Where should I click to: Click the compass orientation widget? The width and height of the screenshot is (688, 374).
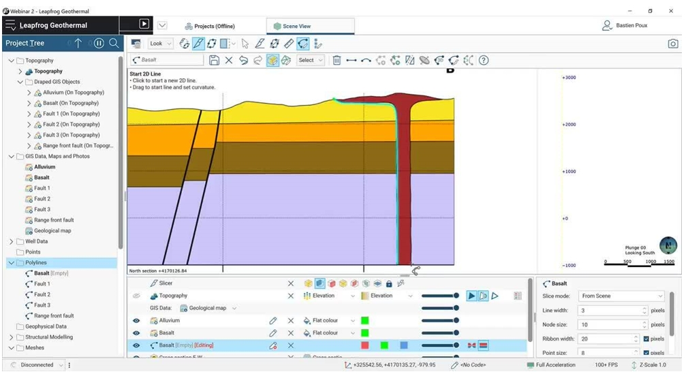pos(668,245)
